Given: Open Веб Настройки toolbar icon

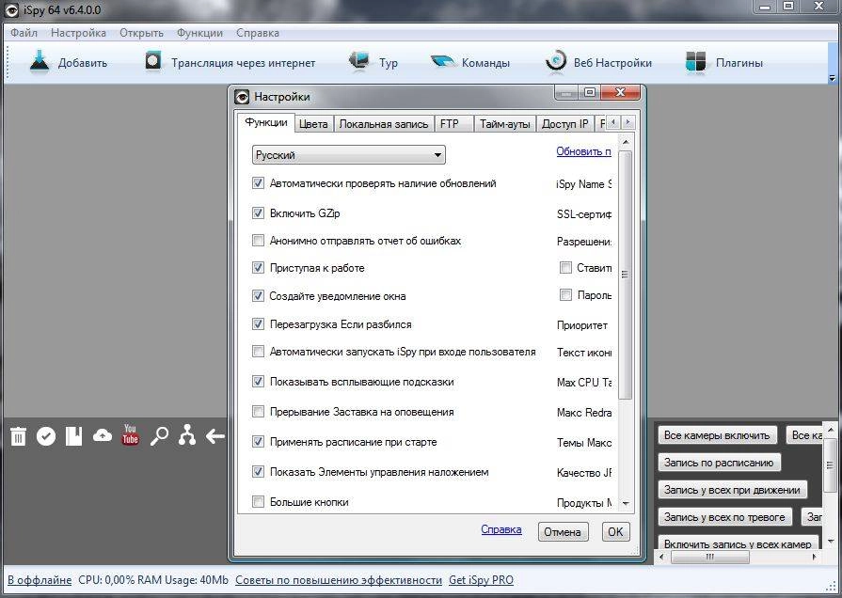Looking at the screenshot, I should click(x=555, y=62).
